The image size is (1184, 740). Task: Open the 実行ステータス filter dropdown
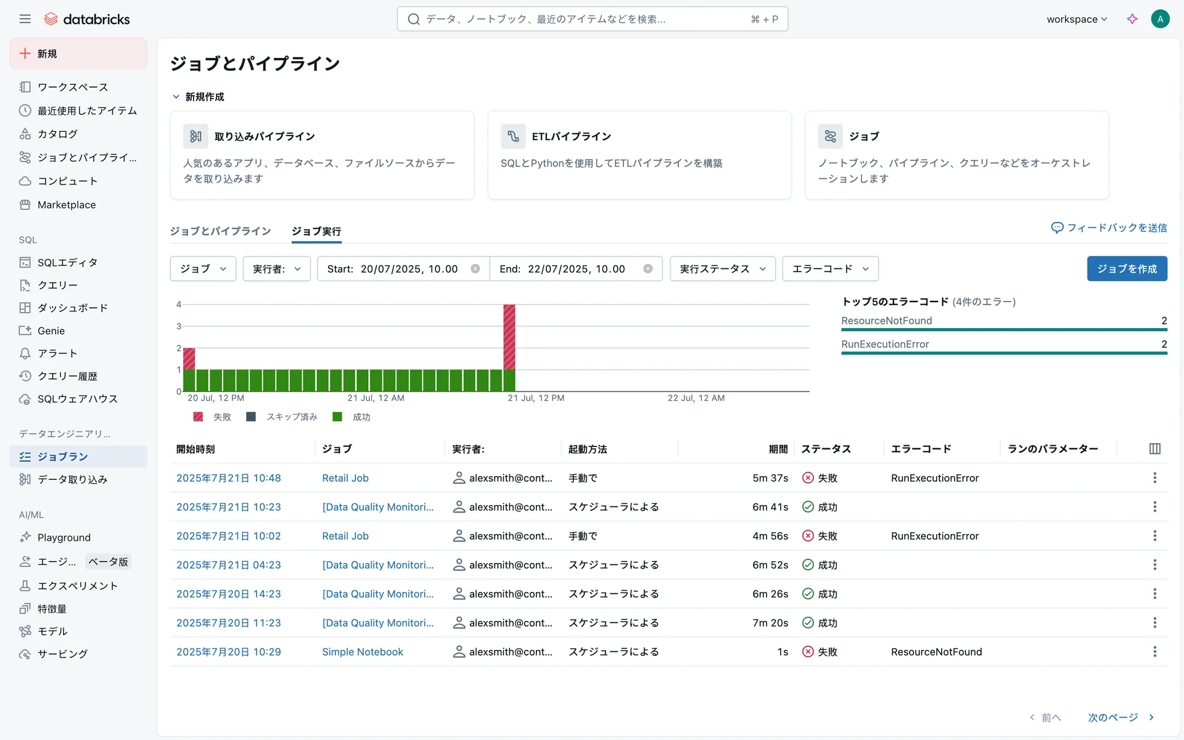[x=722, y=269]
